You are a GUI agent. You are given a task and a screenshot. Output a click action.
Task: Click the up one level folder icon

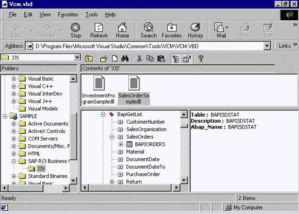[89, 58]
